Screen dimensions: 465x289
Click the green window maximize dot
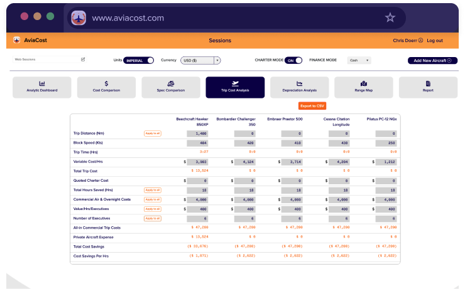pos(50,16)
